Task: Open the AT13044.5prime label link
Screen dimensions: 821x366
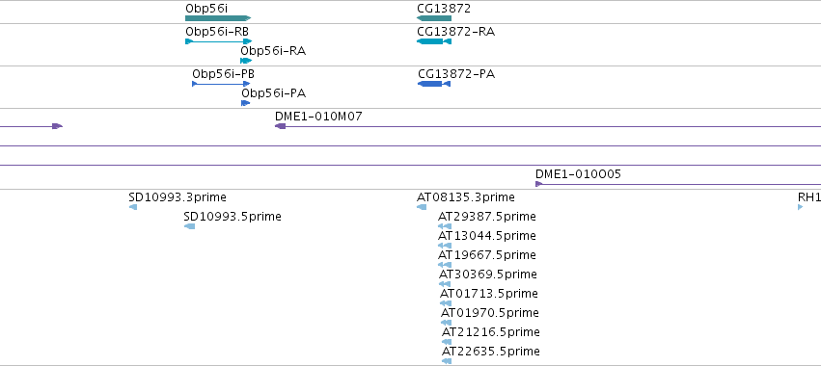Action: 487,236
